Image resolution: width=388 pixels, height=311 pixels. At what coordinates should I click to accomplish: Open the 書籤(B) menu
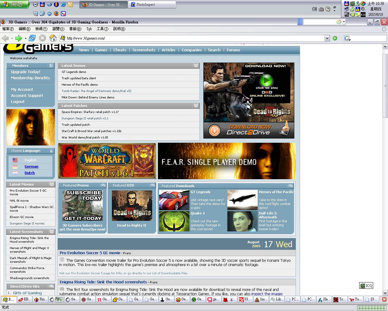[x=75, y=29]
